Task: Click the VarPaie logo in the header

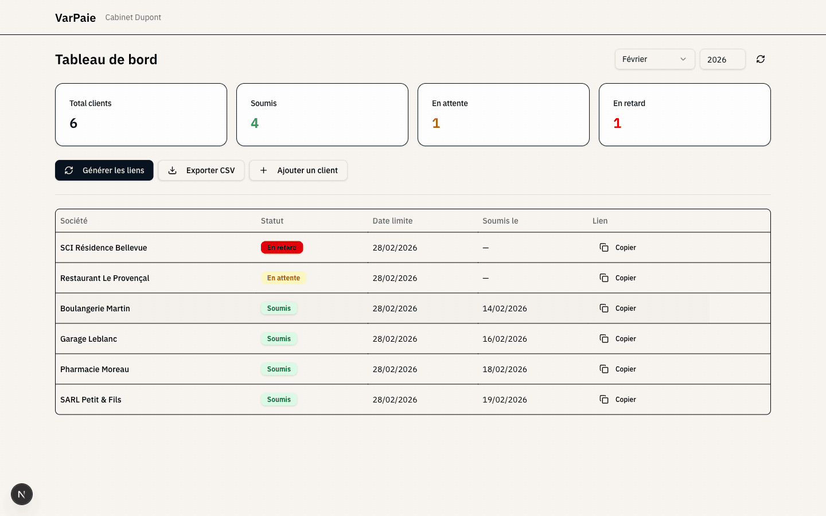Action: pyautogui.click(x=75, y=17)
